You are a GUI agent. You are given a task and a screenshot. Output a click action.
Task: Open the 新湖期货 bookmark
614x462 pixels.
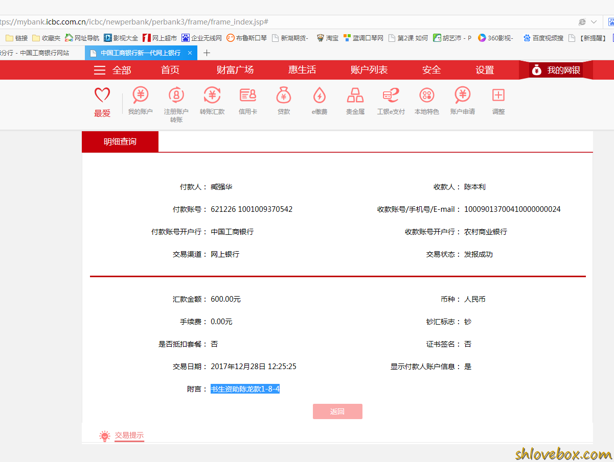[290, 38]
